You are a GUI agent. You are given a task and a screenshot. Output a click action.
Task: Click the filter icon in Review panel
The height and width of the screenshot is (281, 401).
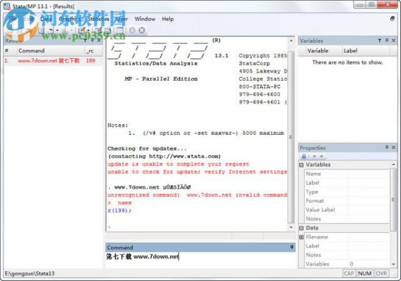85,40
